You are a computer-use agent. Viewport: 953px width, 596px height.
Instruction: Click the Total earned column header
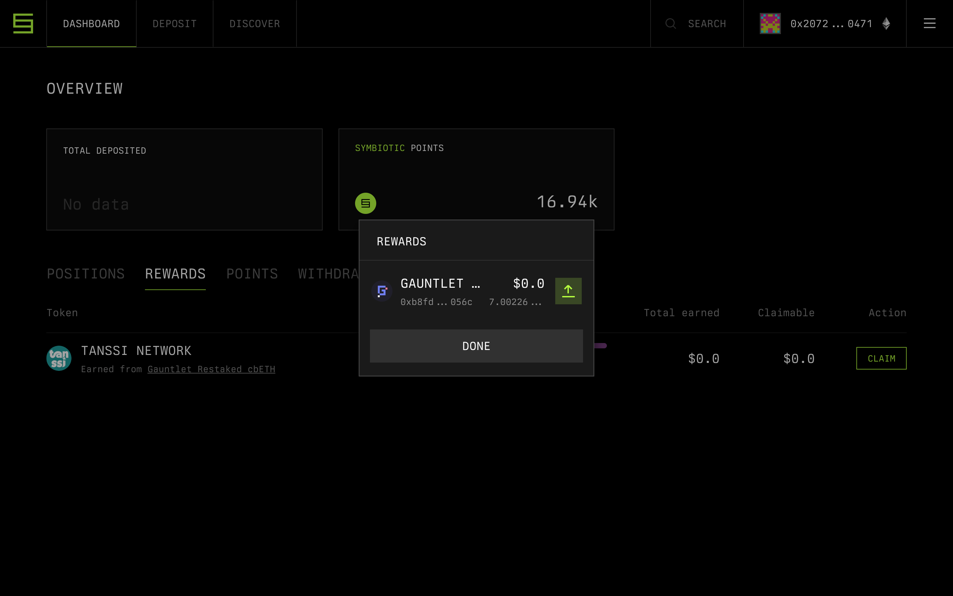tap(681, 313)
